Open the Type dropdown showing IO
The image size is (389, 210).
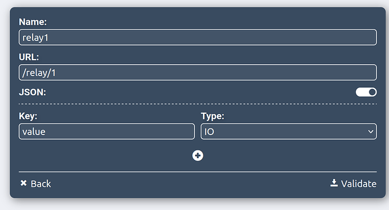289,132
